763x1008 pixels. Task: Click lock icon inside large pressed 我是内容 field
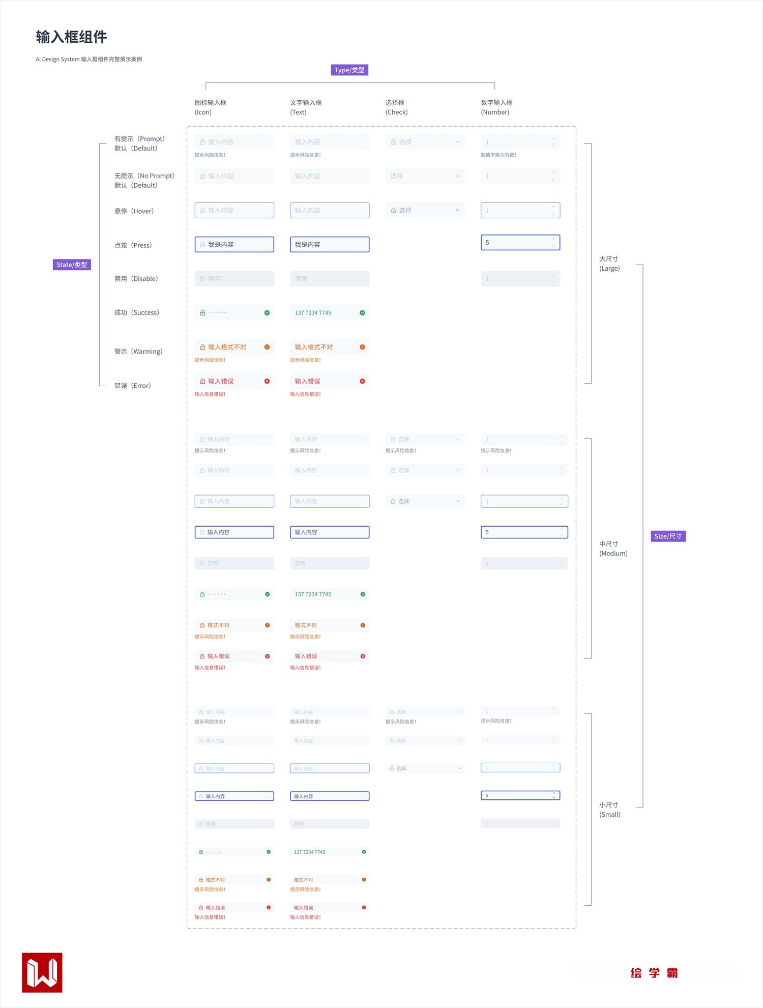coord(202,245)
